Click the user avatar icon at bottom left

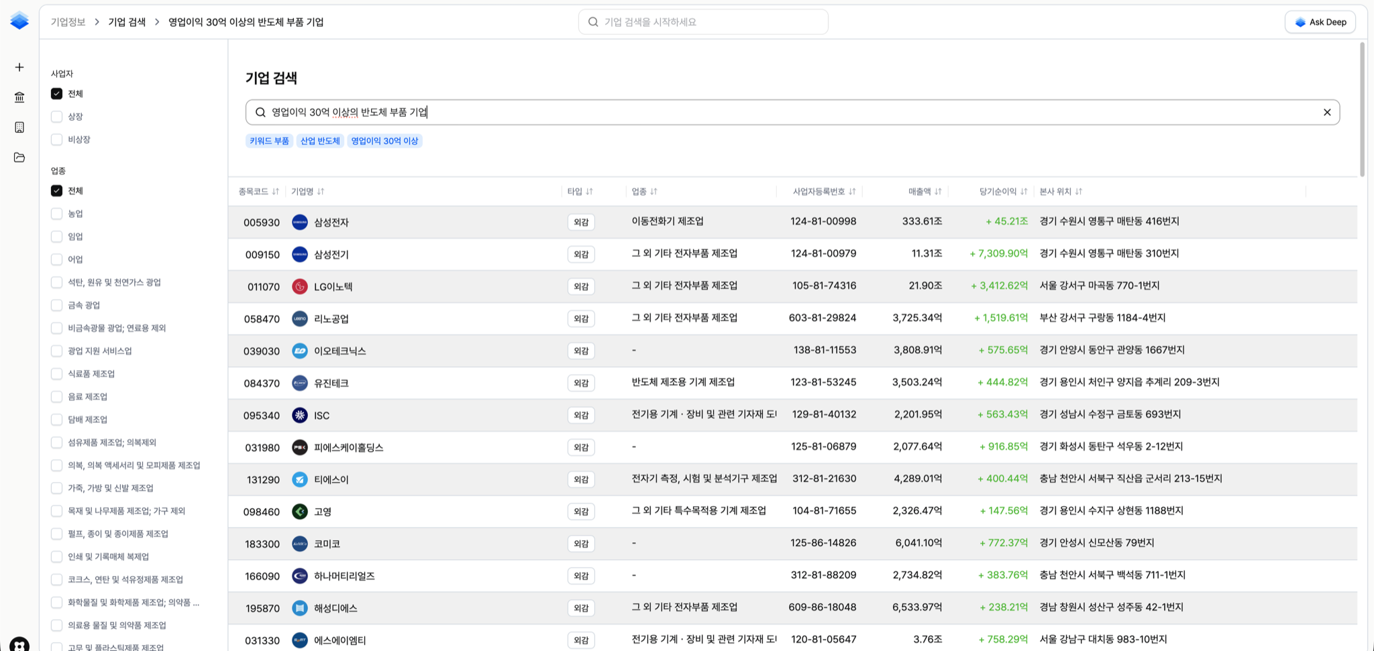19,644
